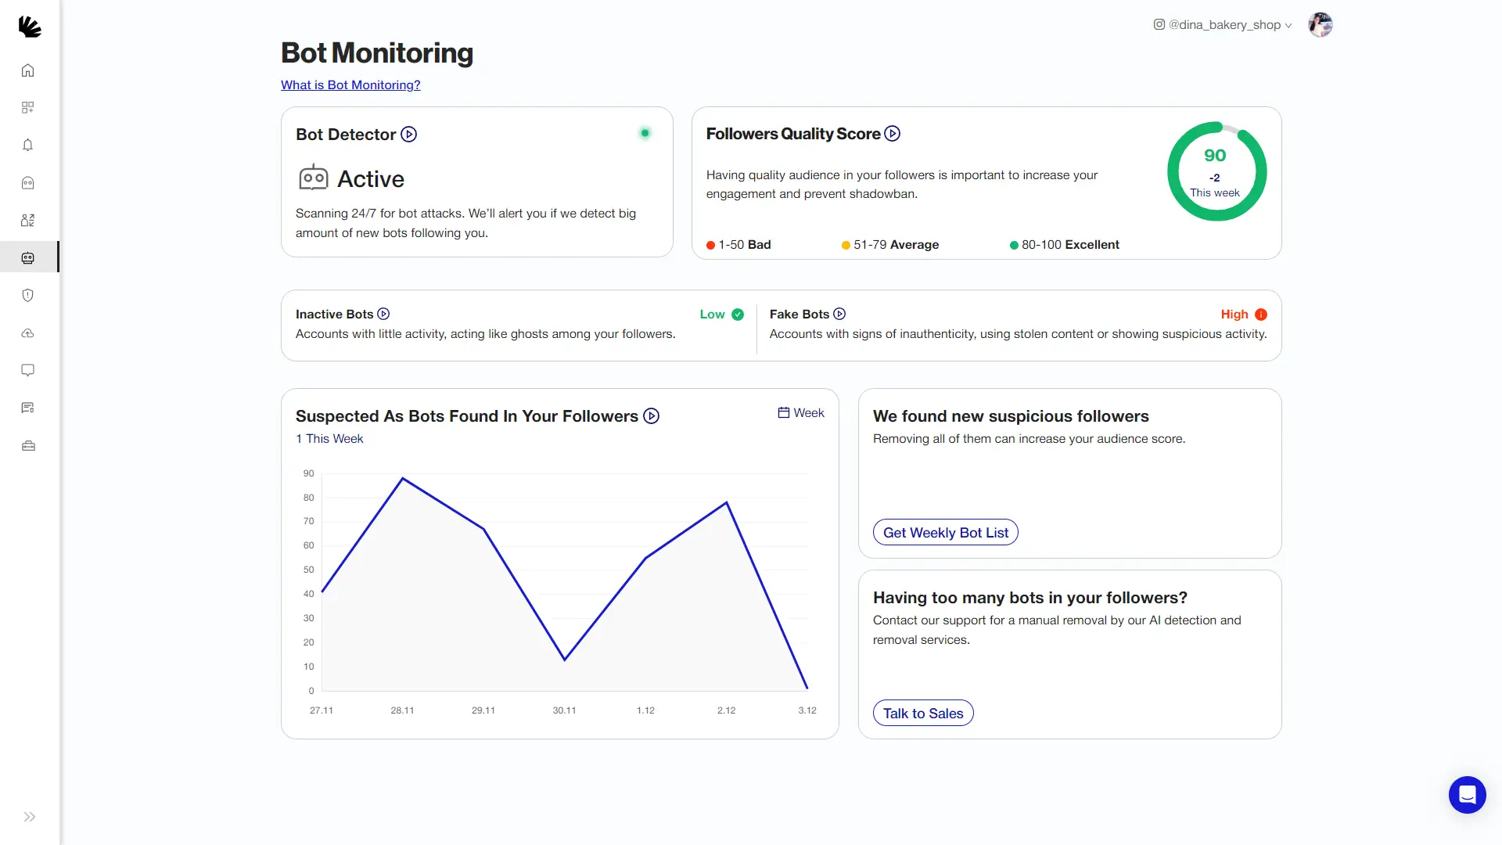The height and width of the screenshot is (845, 1502).
Task: Play the Followers Quality Score tutorial
Action: pos(892,133)
